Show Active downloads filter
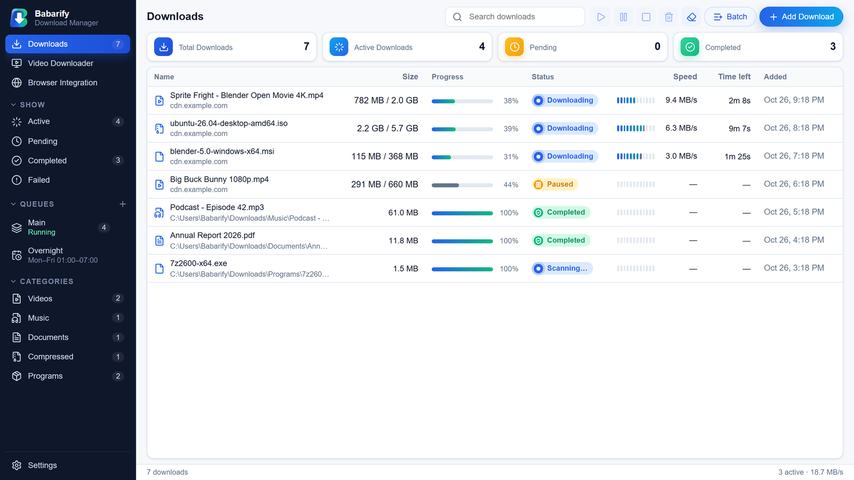Image resolution: width=854 pixels, height=480 pixels. point(68,122)
